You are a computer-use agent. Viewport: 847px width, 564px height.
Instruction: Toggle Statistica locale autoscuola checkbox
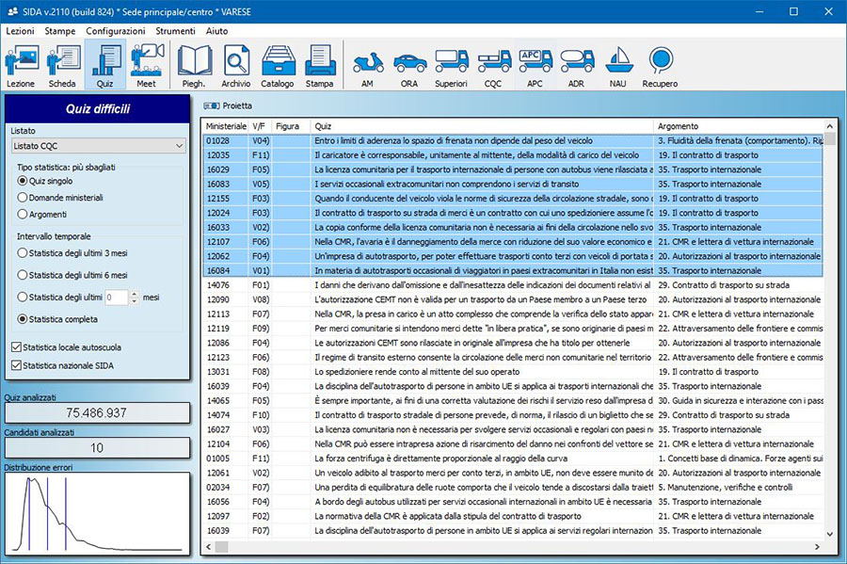click(15, 347)
